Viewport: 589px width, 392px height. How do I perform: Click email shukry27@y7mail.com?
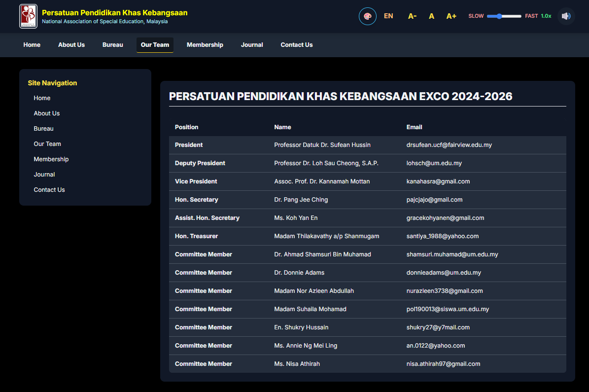click(438, 327)
